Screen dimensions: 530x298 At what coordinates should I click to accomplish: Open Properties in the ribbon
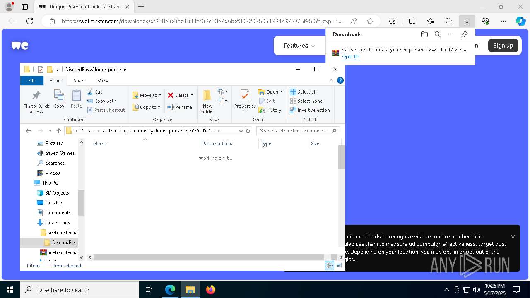245,101
